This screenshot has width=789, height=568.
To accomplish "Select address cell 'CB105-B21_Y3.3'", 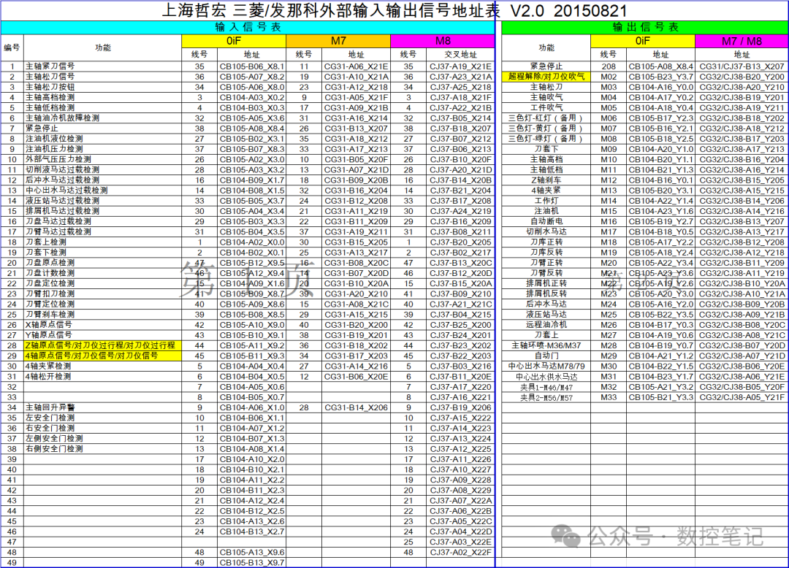I will [660, 398].
